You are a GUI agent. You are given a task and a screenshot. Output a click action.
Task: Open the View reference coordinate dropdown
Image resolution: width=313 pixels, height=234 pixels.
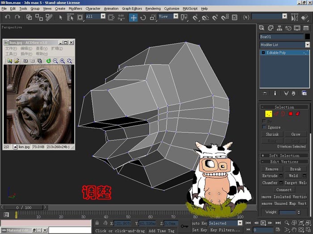tap(176, 16)
